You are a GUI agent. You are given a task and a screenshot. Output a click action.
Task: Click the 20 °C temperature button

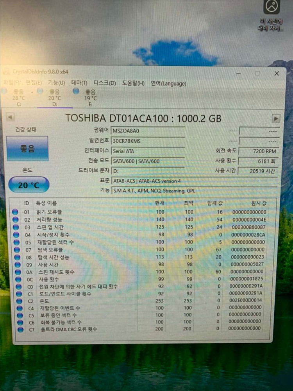pyautogui.click(x=29, y=185)
